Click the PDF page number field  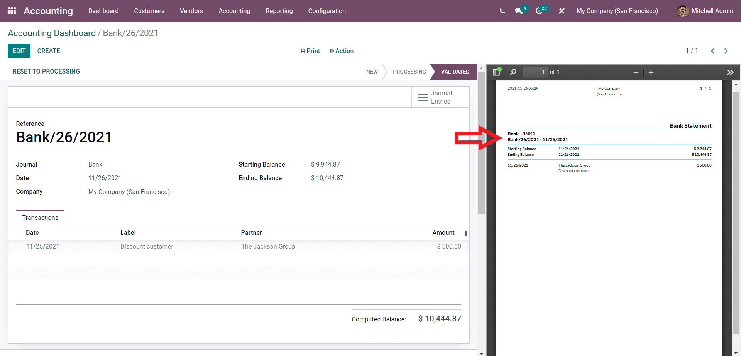535,72
